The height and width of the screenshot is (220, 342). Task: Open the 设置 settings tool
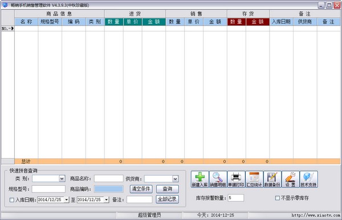point(290,179)
